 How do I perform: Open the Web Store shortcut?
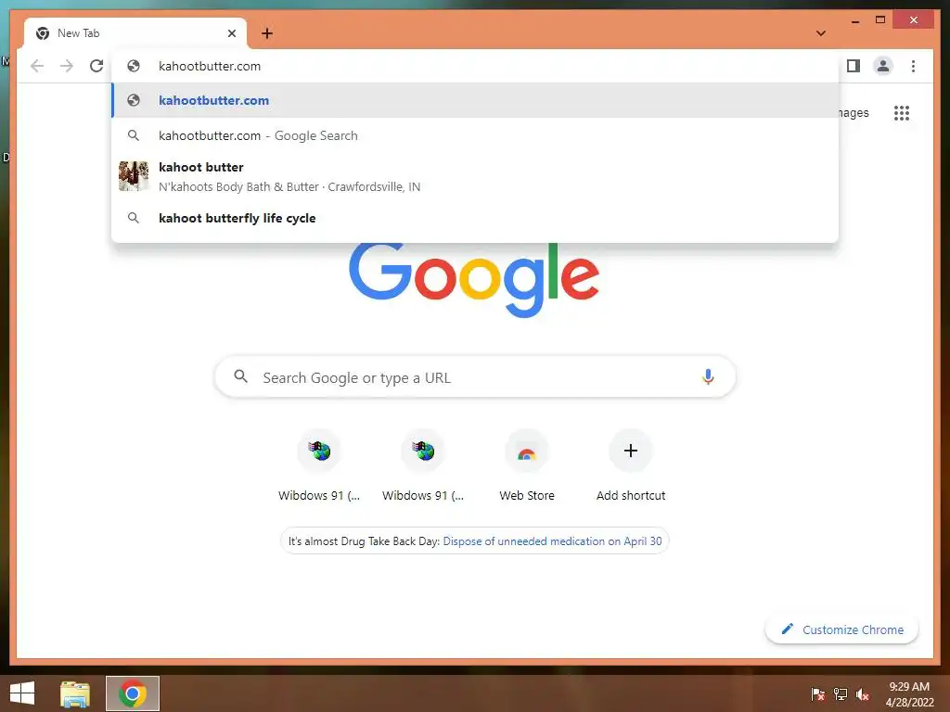pyautogui.click(x=527, y=466)
